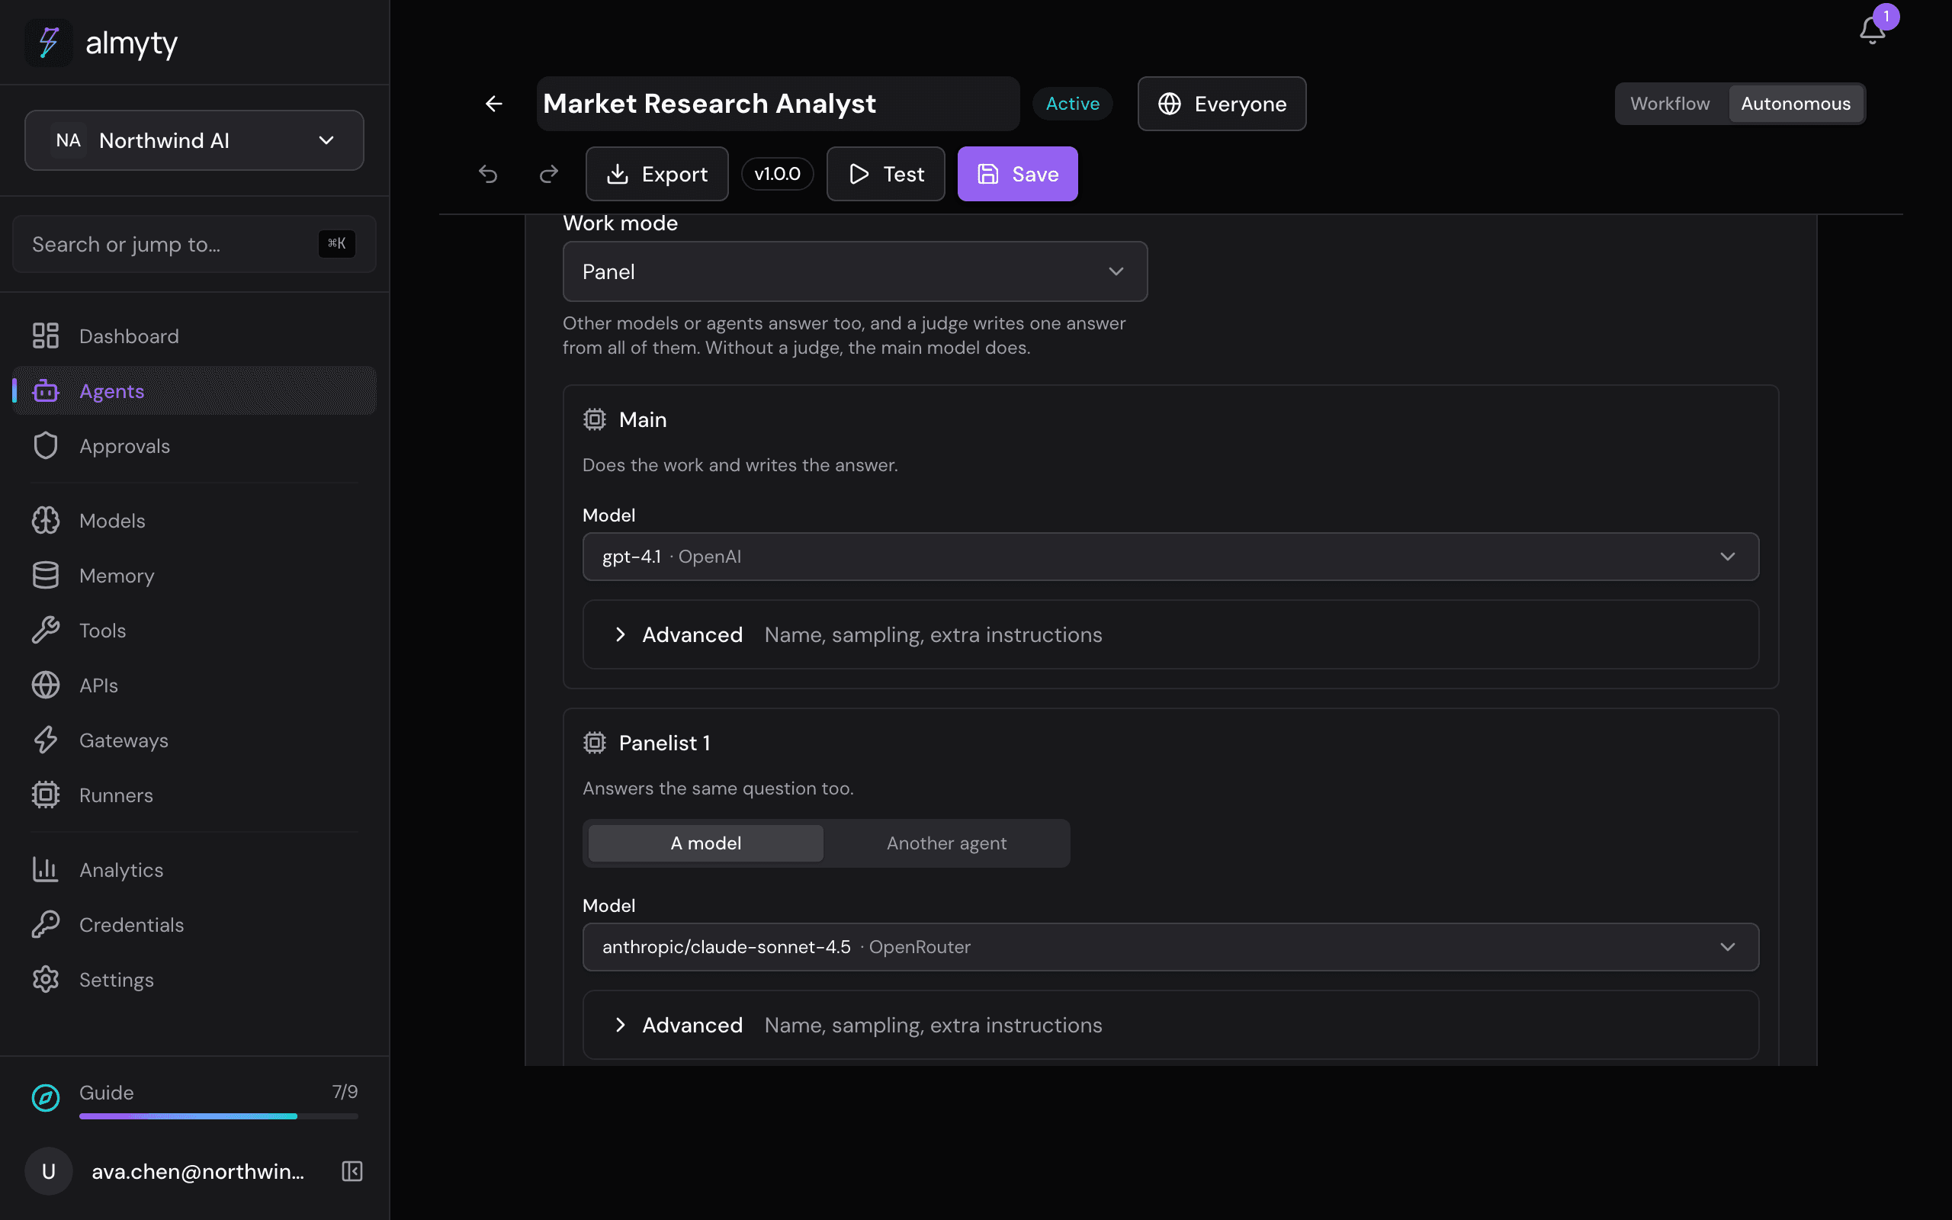Collapse the sidebar panel icon
This screenshot has width=1952, height=1220.
[x=352, y=1170]
